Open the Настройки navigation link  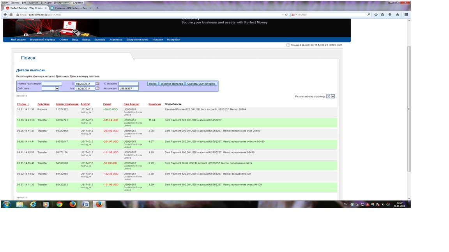pos(173,40)
